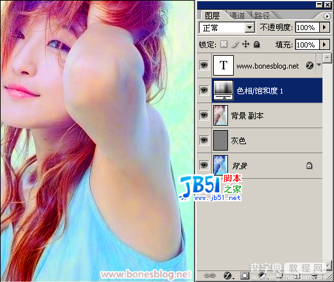Open the 正常 blend mode dropdown
334x282 pixels.
pos(227,28)
